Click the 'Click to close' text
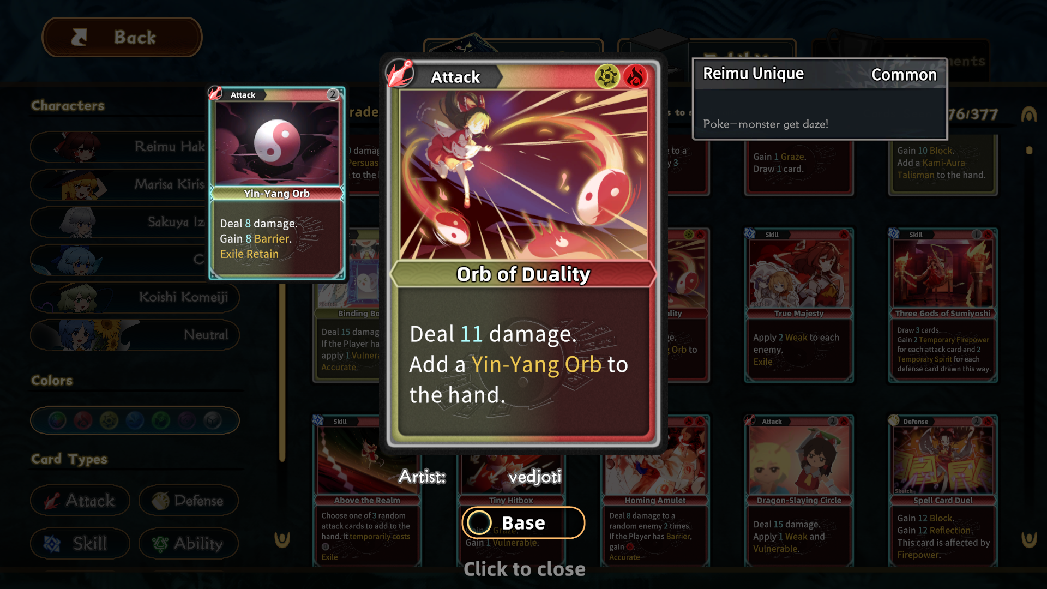The height and width of the screenshot is (589, 1047). point(524,569)
